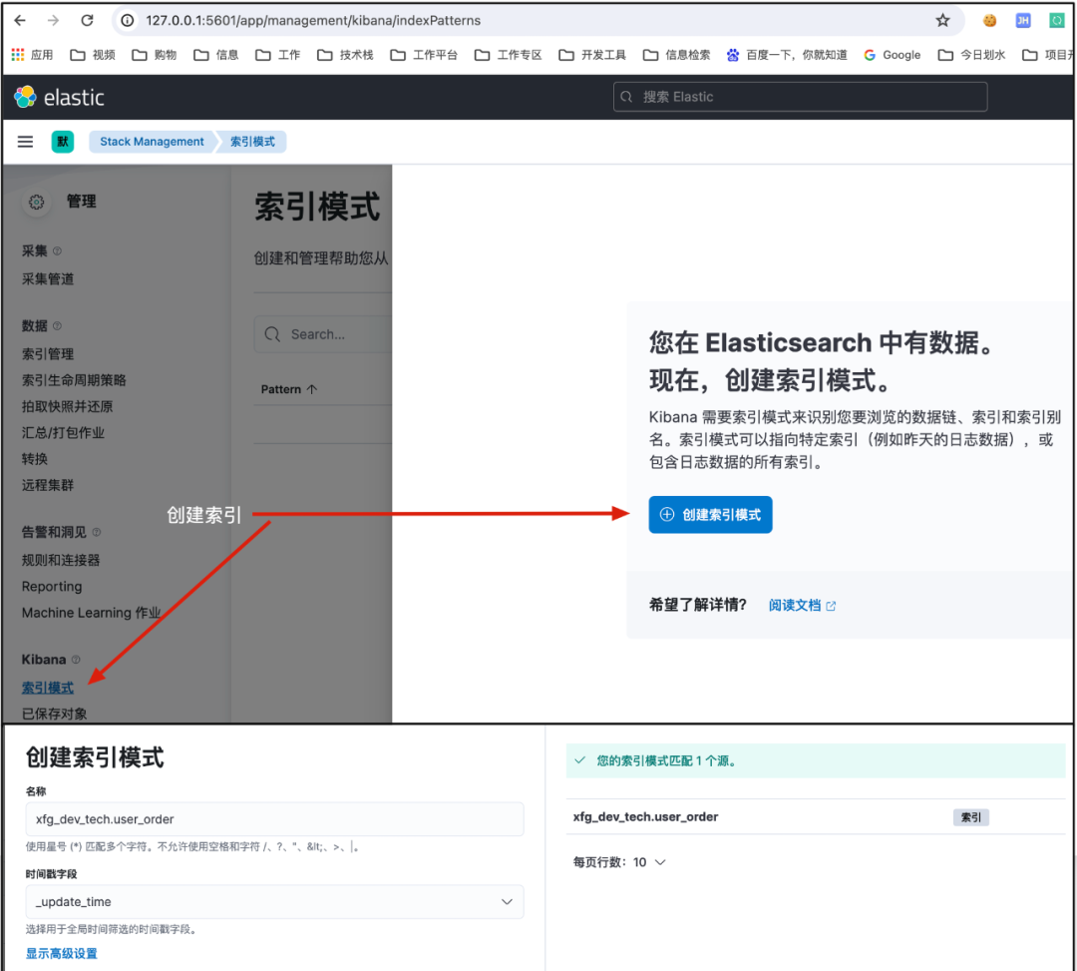Open the 今日划水 bookmark folder
Image resolution: width=1077 pixels, height=971 pixels.
coord(971,55)
